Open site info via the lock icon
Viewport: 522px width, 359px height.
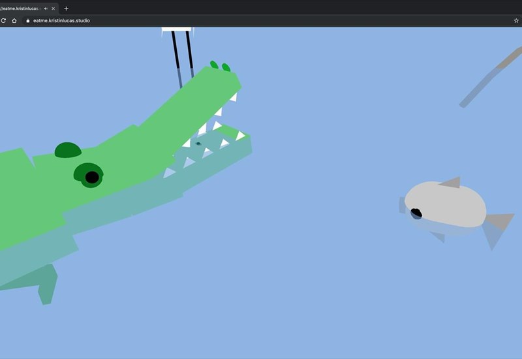27,20
